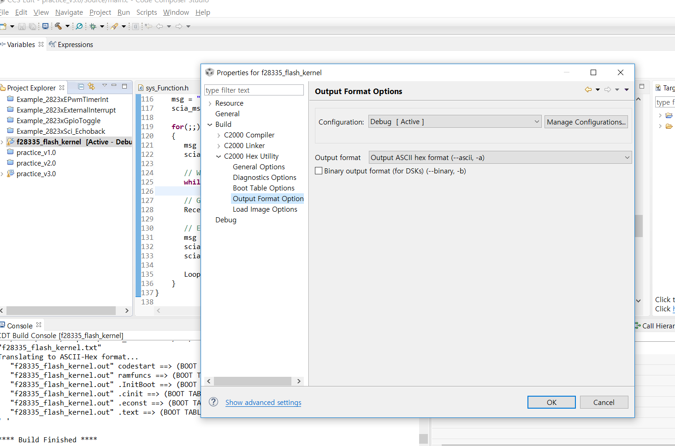Click the help question mark icon in dialog
675x446 pixels.
(213, 402)
